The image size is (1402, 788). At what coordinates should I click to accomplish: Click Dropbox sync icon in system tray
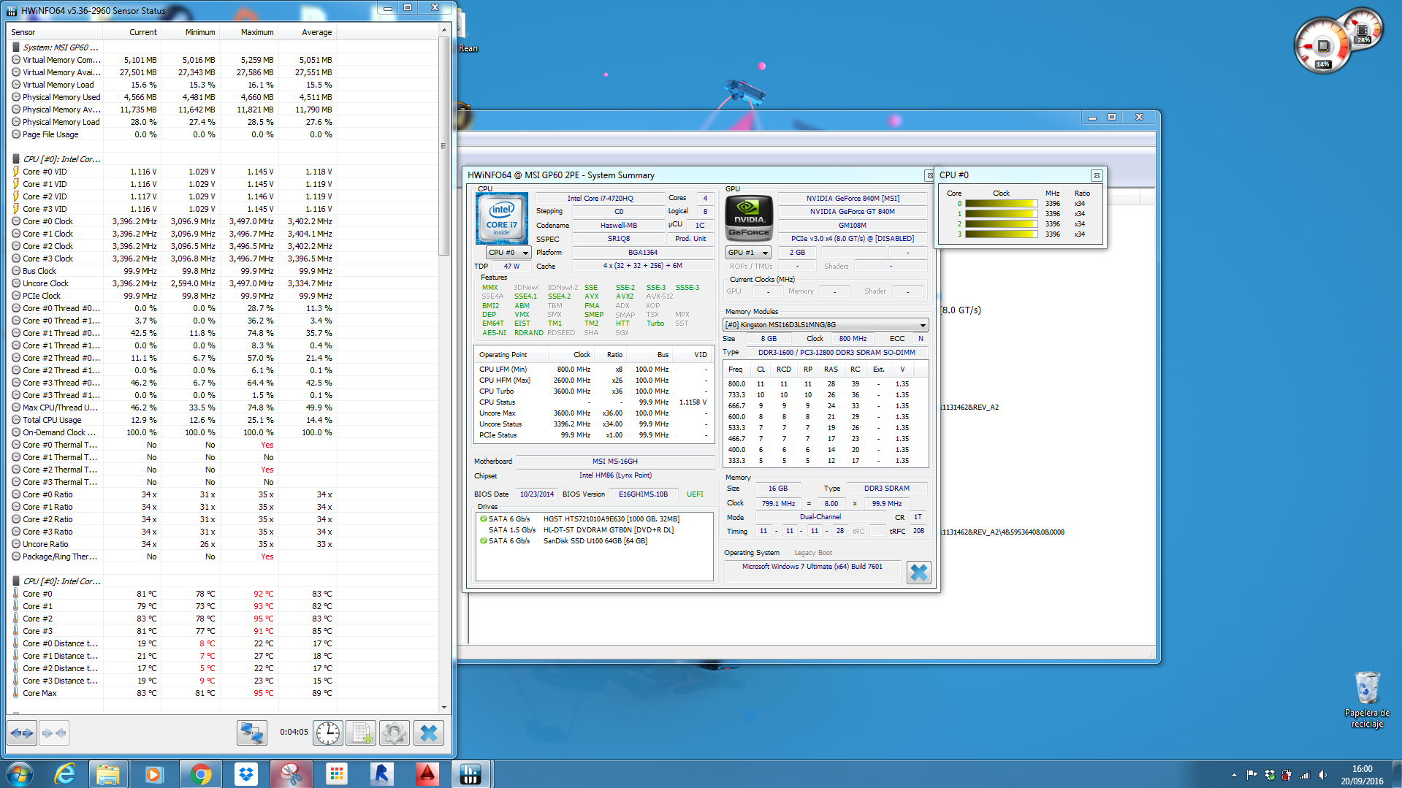[1270, 775]
